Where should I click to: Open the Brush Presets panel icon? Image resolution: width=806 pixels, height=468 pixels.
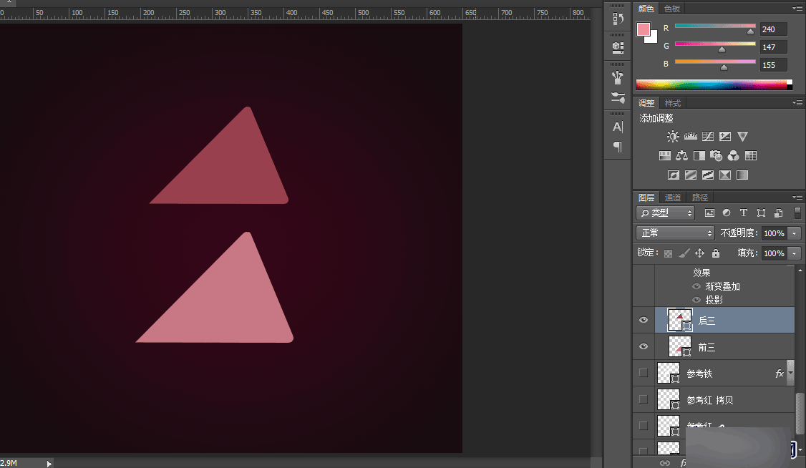(618, 77)
